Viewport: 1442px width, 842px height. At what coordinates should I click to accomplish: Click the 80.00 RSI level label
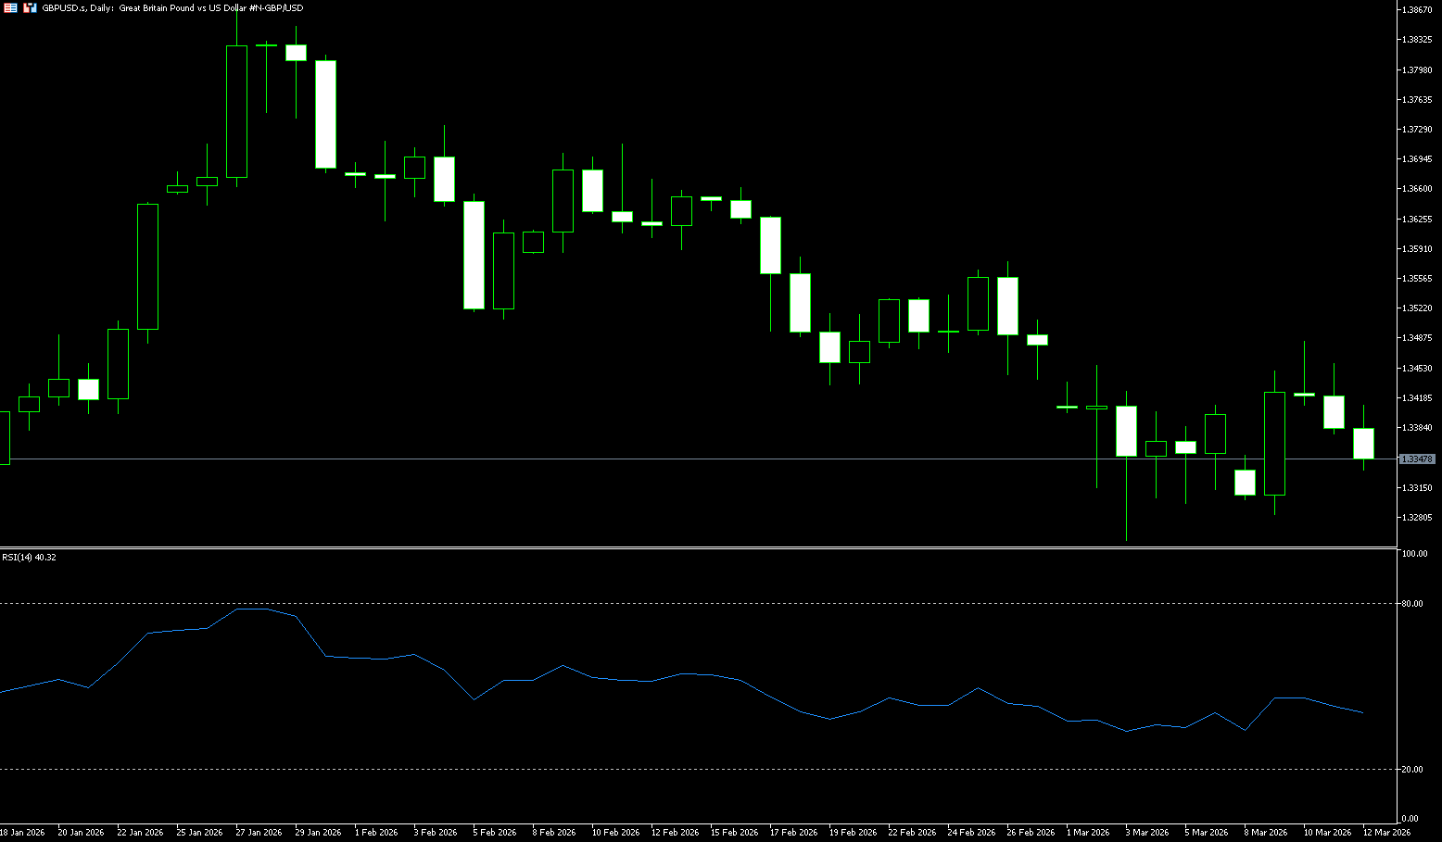(1412, 604)
